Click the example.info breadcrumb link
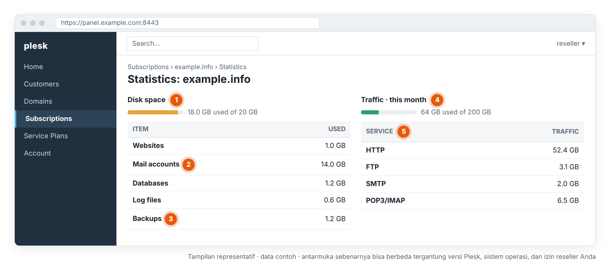The width and height of the screenshot is (610, 275). point(194,67)
